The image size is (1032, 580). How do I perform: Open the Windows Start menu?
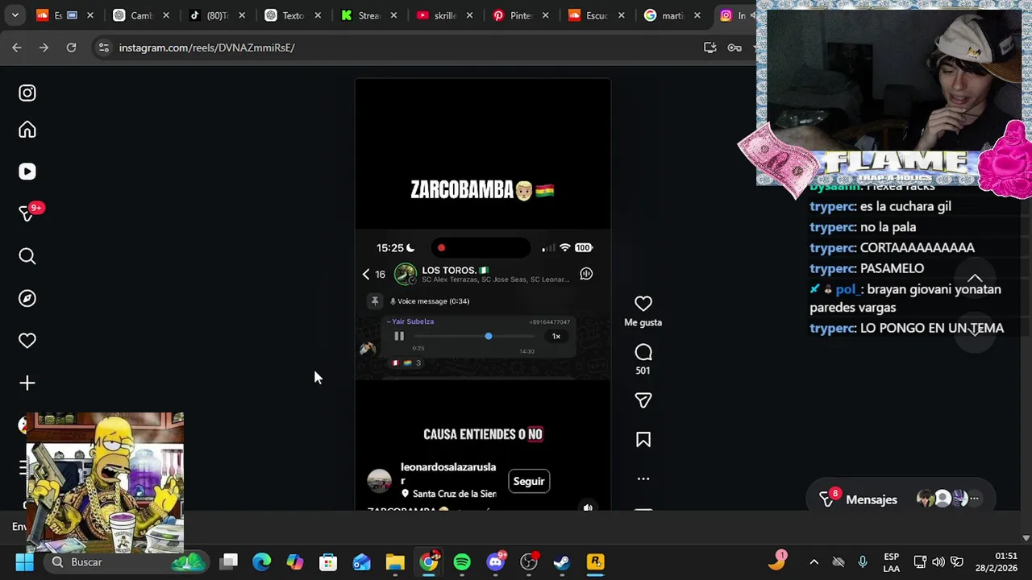tap(24, 561)
